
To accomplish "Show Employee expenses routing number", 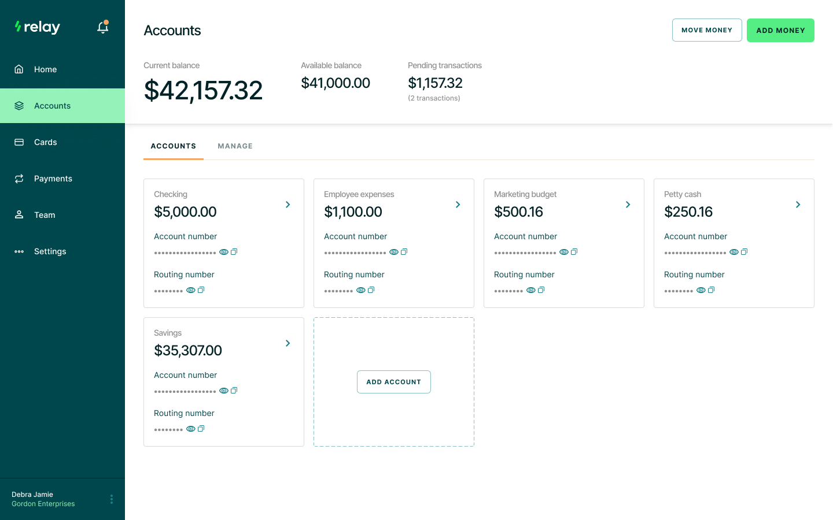I will (x=361, y=290).
